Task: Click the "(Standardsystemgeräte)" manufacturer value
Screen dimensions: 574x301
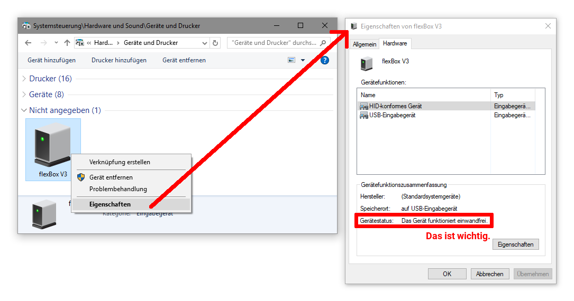Action: point(431,196)
